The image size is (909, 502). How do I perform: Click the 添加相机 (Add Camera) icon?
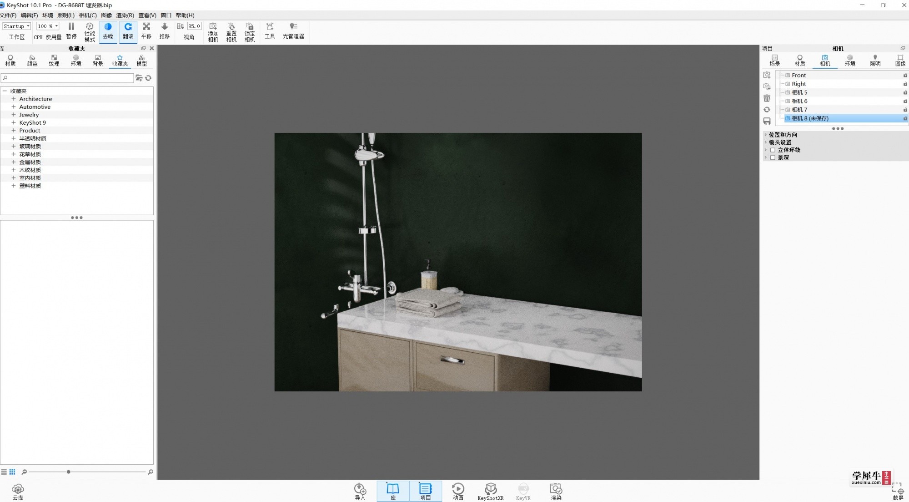[213, 30]
